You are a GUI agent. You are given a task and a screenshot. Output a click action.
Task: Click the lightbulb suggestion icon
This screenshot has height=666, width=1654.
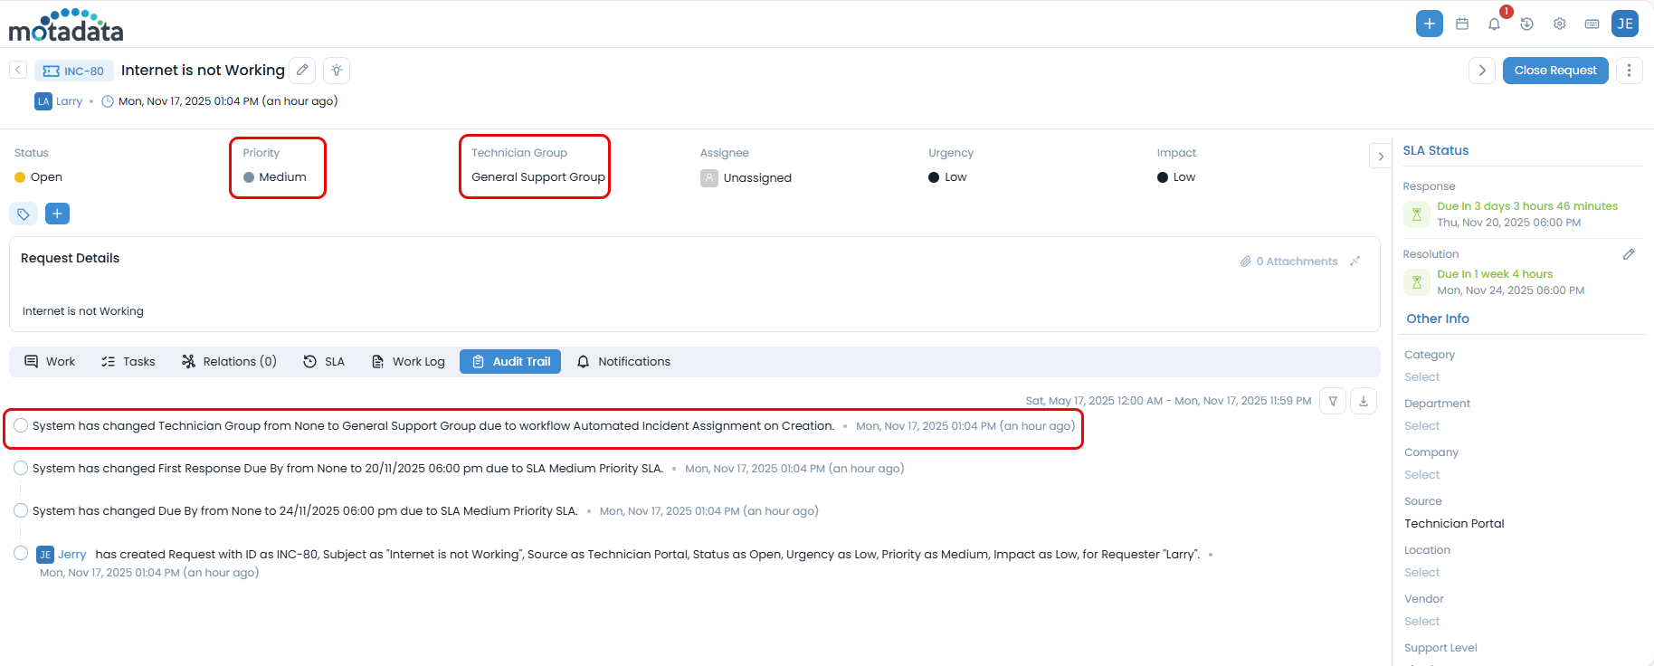[x=337, y=70]
